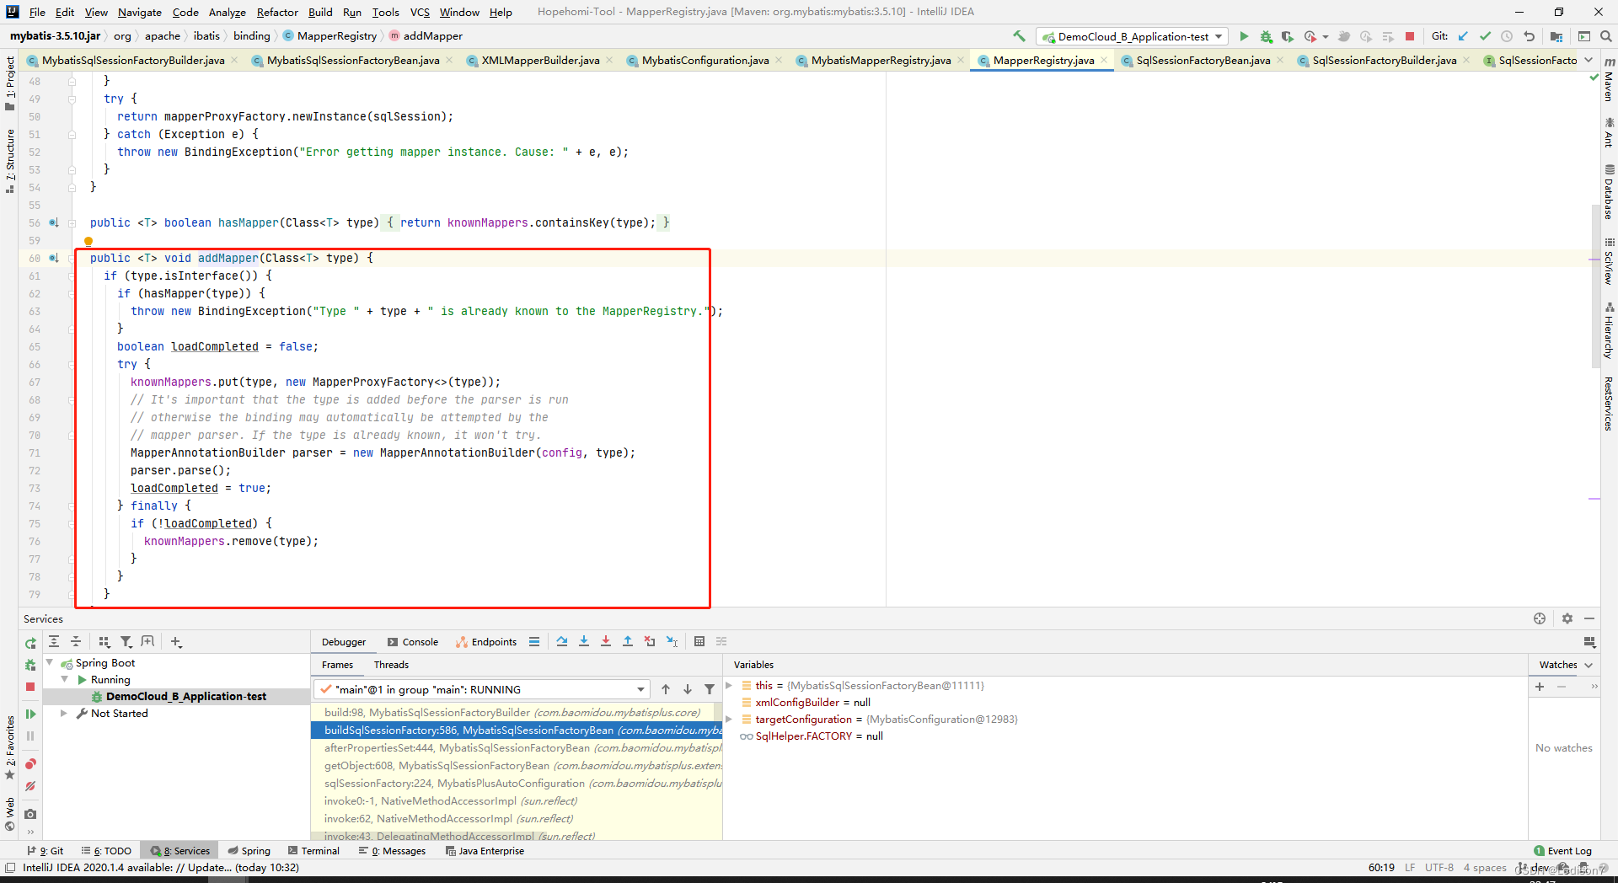Click Force Step Into red arrow icon
This screenshot has width=1618, height=883.
[x=606, y=641]
